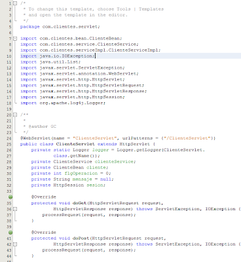This screenshot has width=241, height=262.
Task: Click the override glyph beside doPost's @Override
Action: (10, 233)
